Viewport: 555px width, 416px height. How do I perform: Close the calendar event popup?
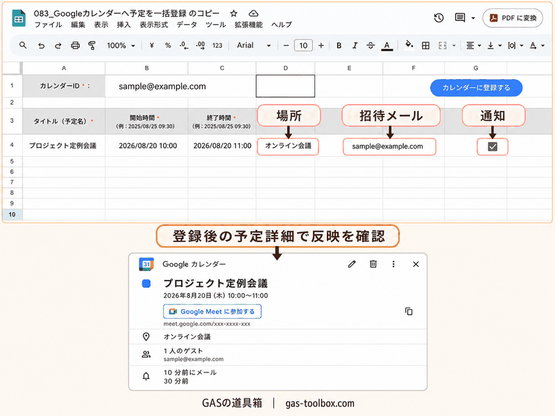[x=416, y=264]
